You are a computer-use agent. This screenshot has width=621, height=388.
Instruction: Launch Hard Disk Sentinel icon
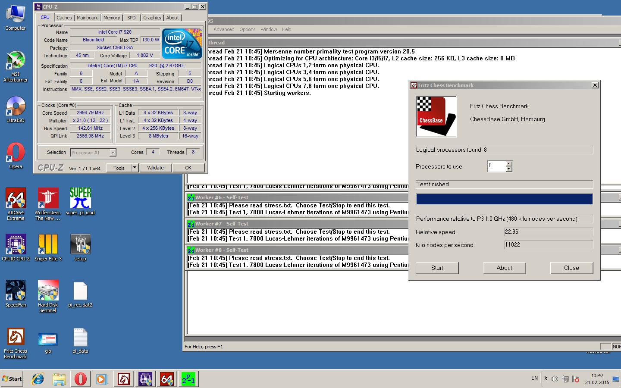48,292
